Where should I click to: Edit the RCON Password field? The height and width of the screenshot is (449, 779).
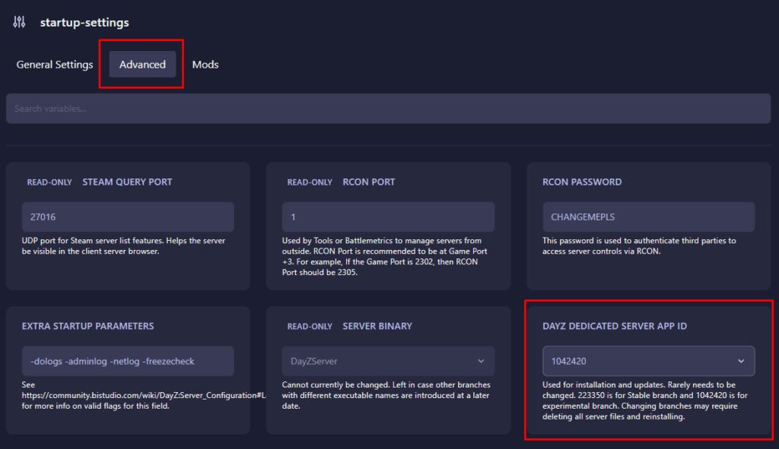pos(648,217)
